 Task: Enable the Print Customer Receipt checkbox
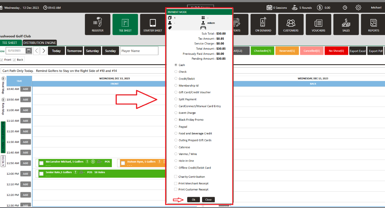tap(176, 190)
